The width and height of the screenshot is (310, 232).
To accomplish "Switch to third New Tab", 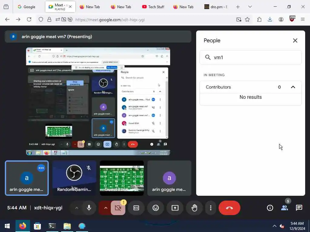I will coord(183,7).
